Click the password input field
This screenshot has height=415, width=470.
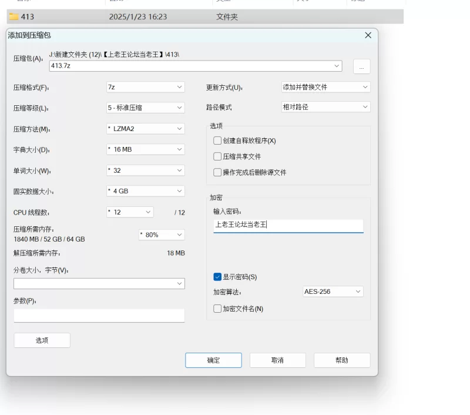(x=288, y=226)
